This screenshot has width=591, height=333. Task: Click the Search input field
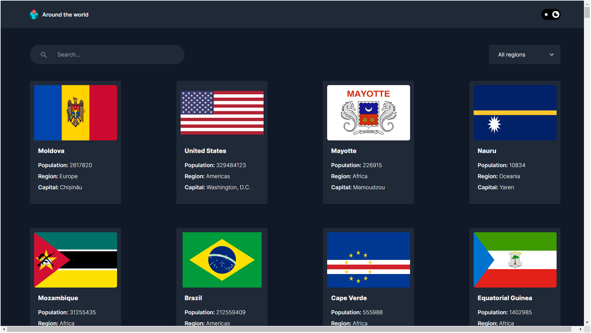point(117,55)
